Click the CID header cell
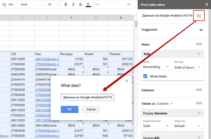 point(22,54)
